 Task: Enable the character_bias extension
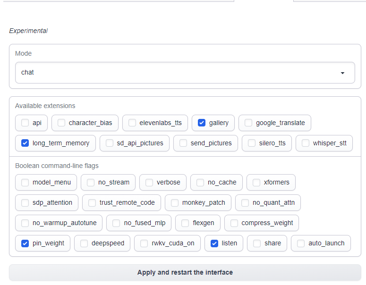(x=61, y=123)
